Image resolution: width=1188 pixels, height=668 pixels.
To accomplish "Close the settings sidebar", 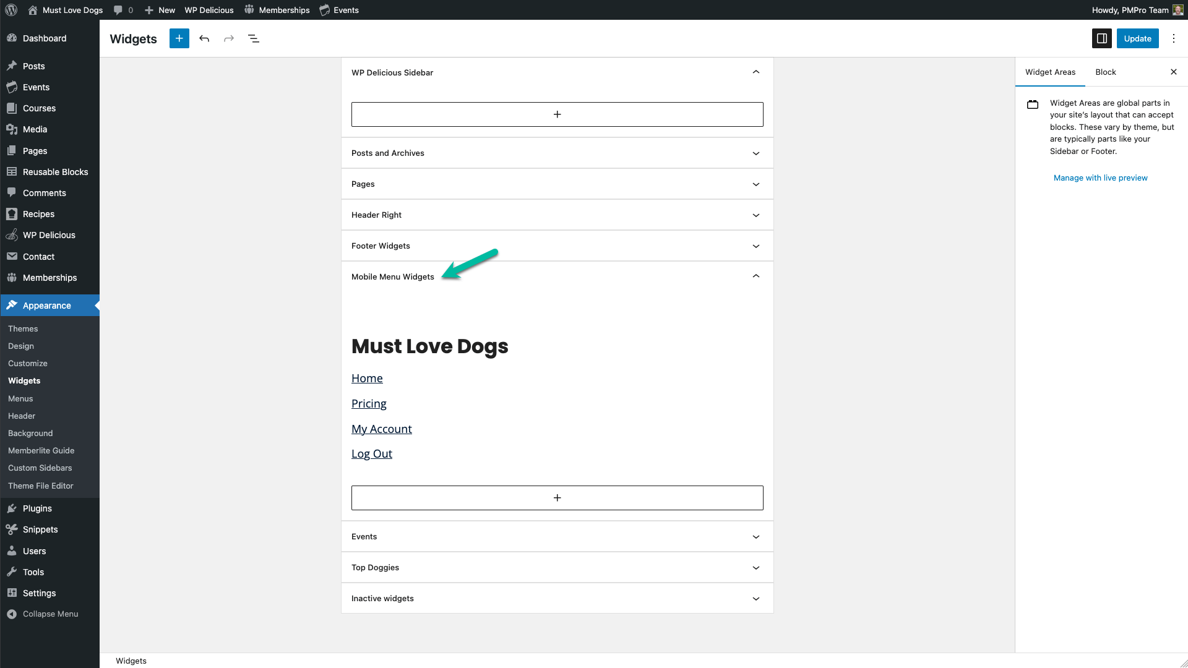I will coord(1174,72).
